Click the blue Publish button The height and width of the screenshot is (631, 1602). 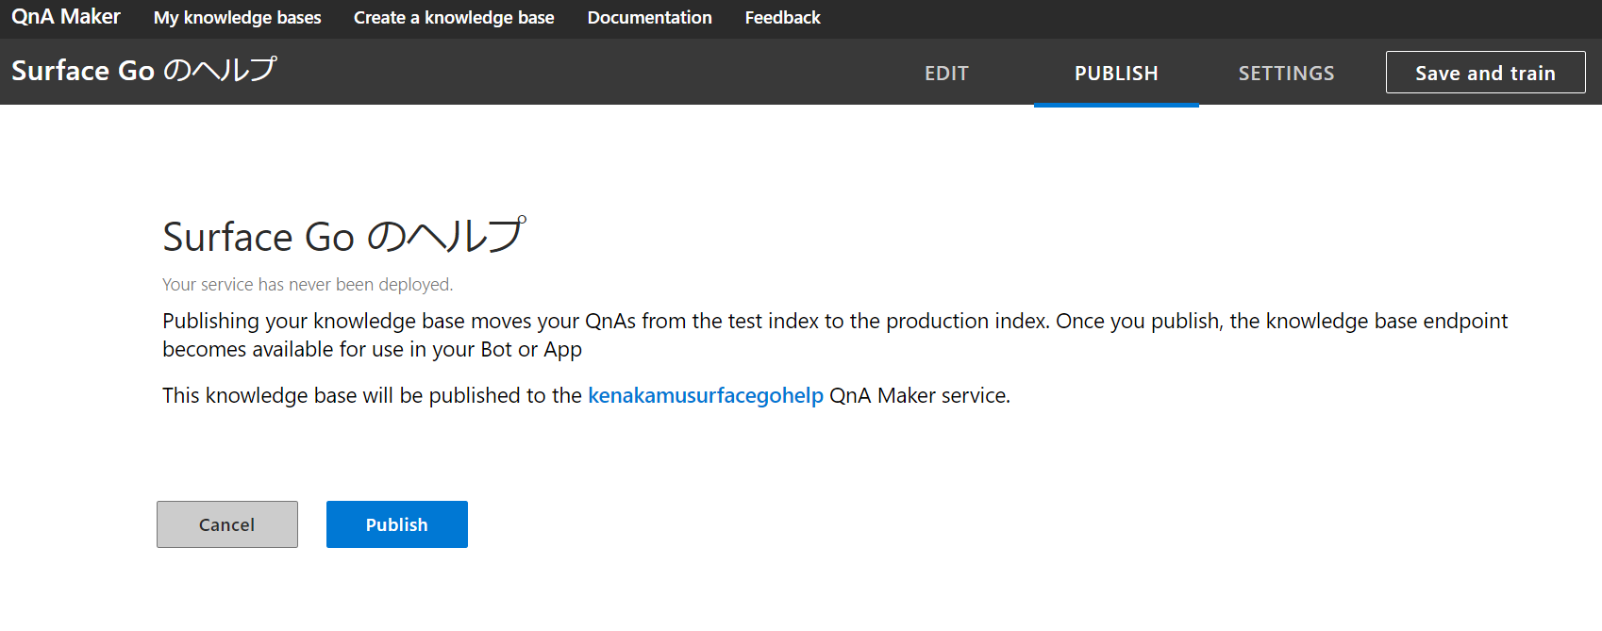point(397,524)
